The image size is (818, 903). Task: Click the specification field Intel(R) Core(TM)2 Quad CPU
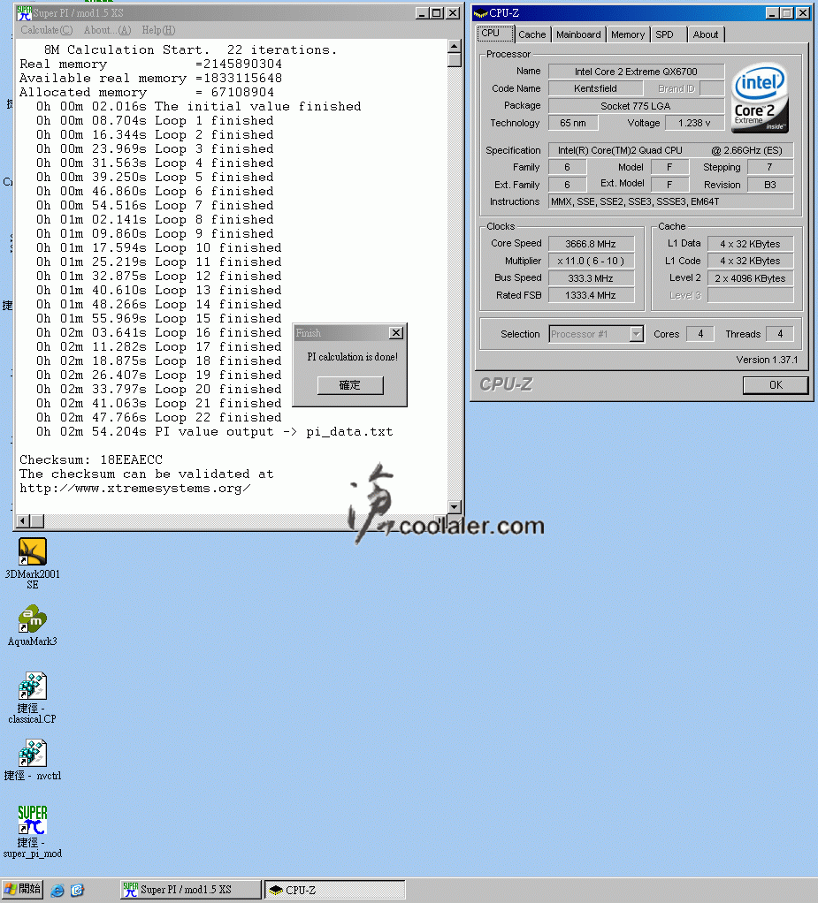pyautogui.click(x=670, y=150)
